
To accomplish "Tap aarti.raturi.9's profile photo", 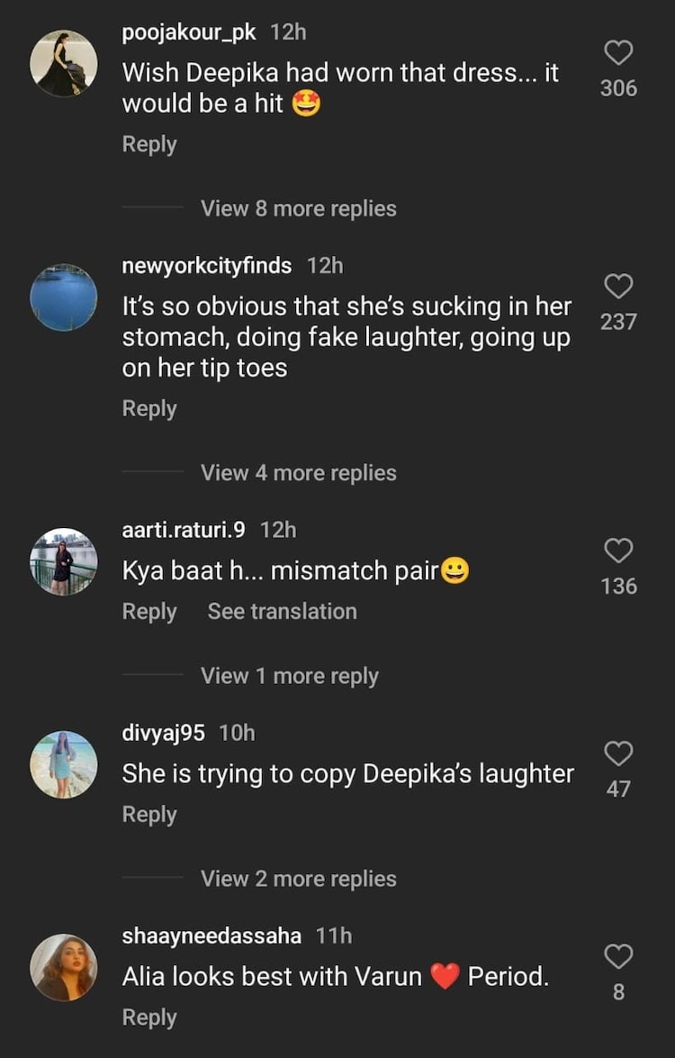I will [64, 561].
